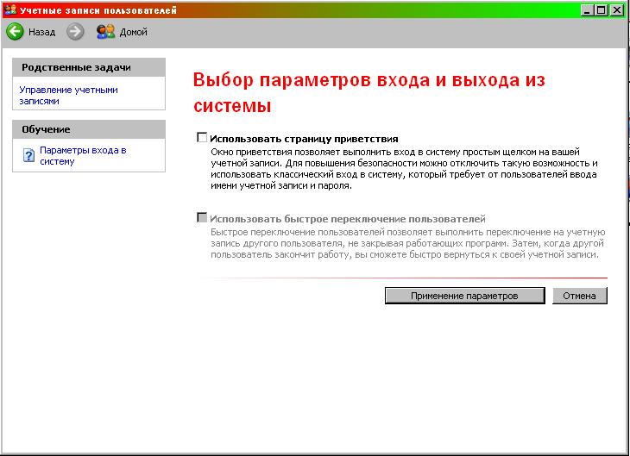This screenshot has height=456, width=630.
Task: Click the User Accounts icon in title bar
Action: tap(9, 9)
